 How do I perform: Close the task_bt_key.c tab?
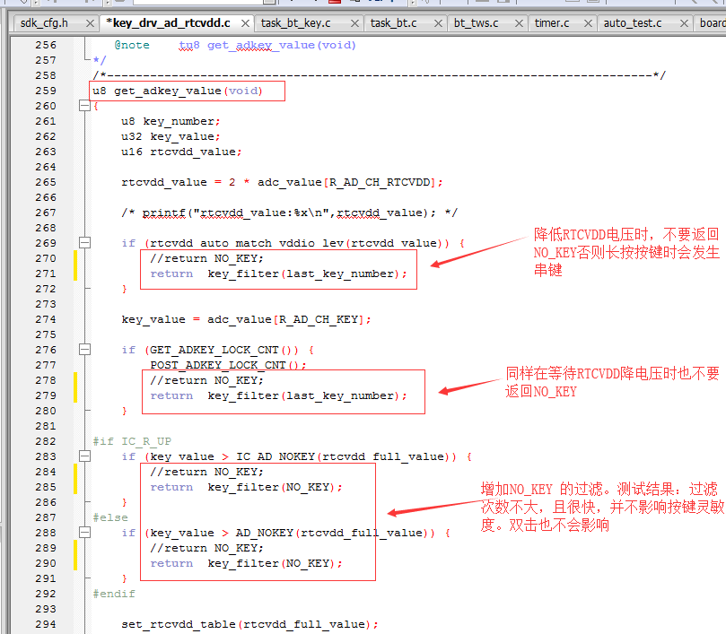point(354,23)
